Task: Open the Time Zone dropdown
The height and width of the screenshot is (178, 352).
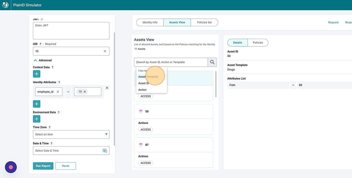Action: click(x=71, y=134)
